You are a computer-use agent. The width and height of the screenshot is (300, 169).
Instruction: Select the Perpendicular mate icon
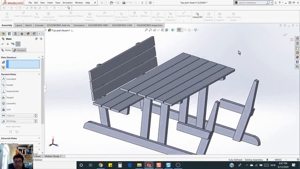pos(3,91)
